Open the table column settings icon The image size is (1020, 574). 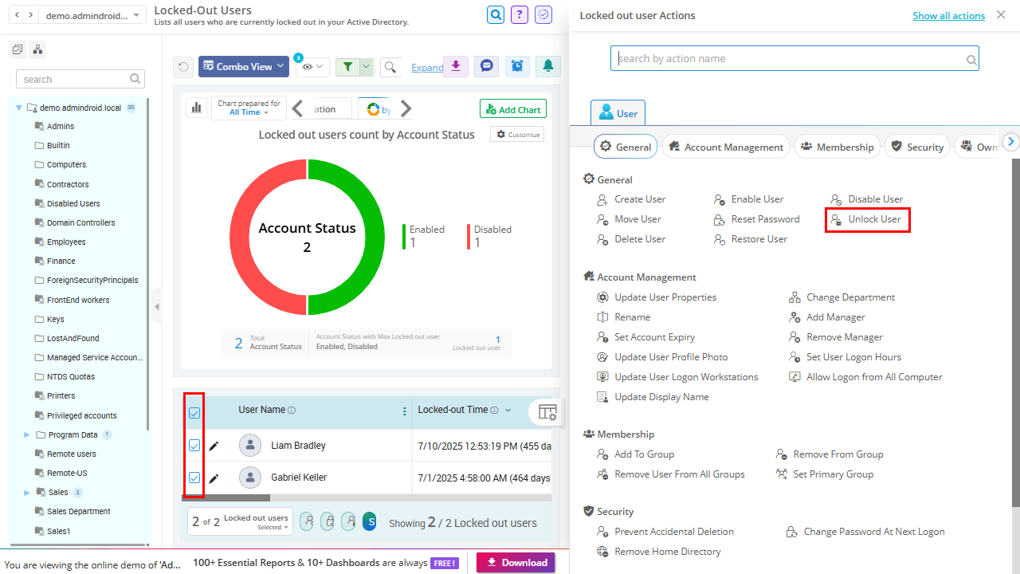(547, 412)
